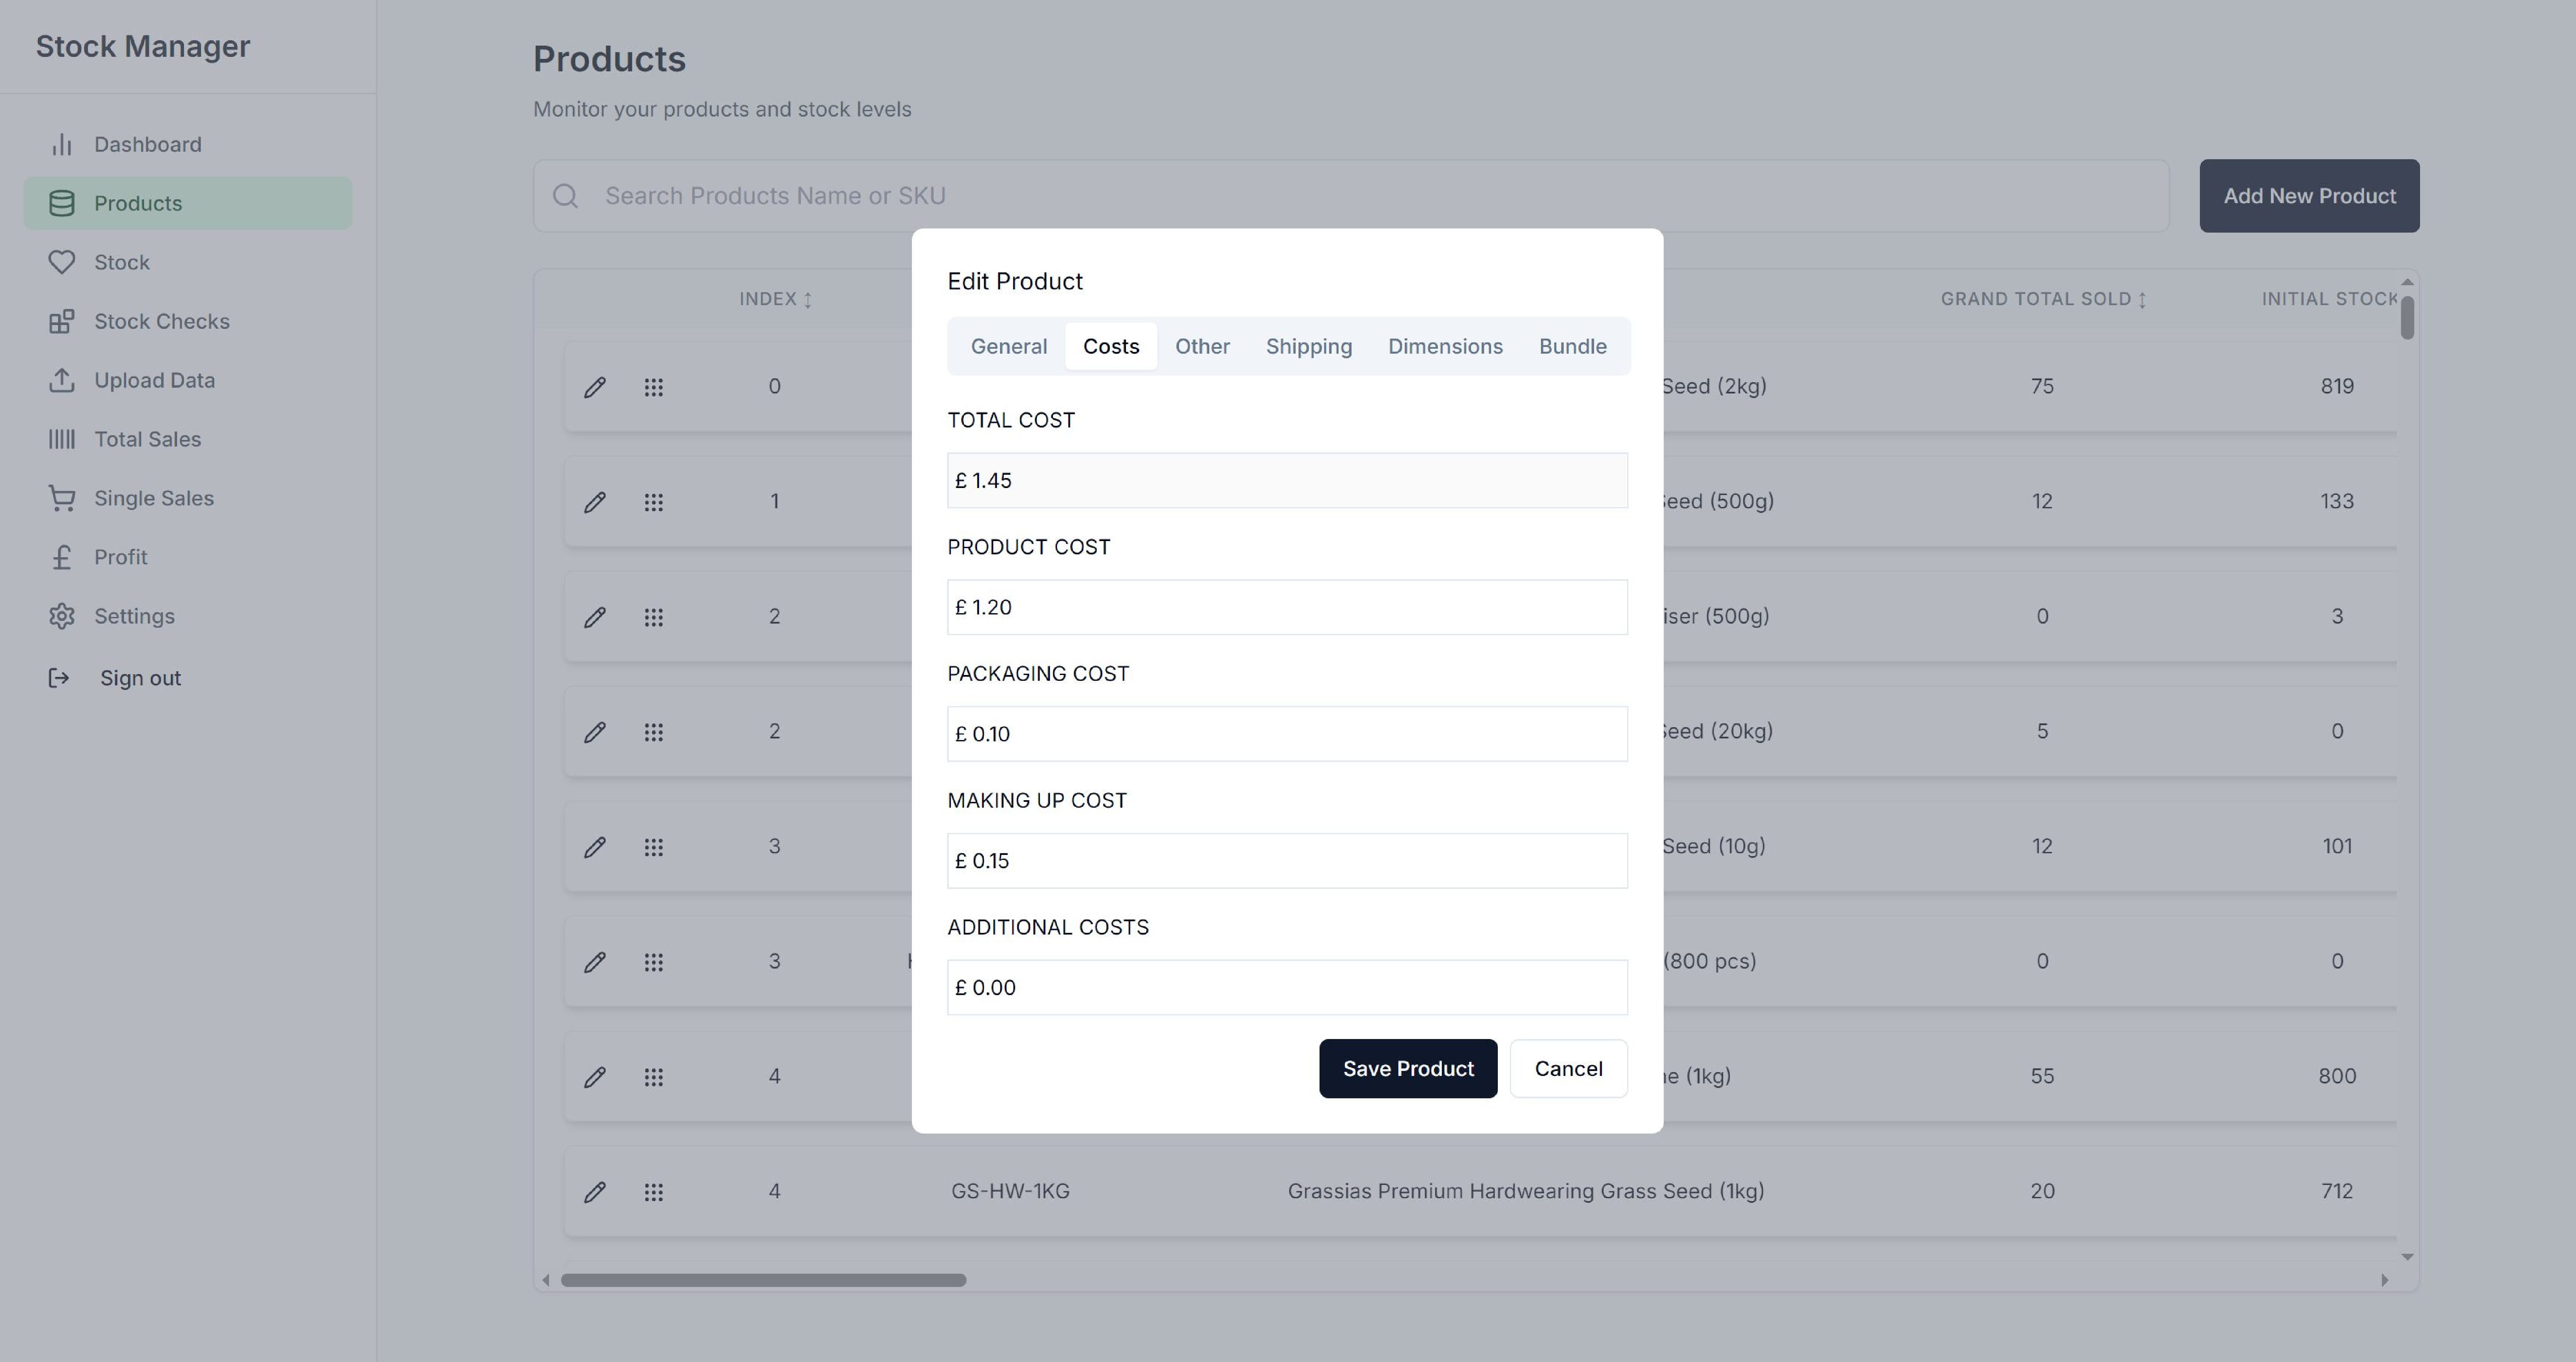This screenshot has height=1362, width=2576.
Task: Edit the index 1 row with its pencil icon
Action: [x=595, y=502]
